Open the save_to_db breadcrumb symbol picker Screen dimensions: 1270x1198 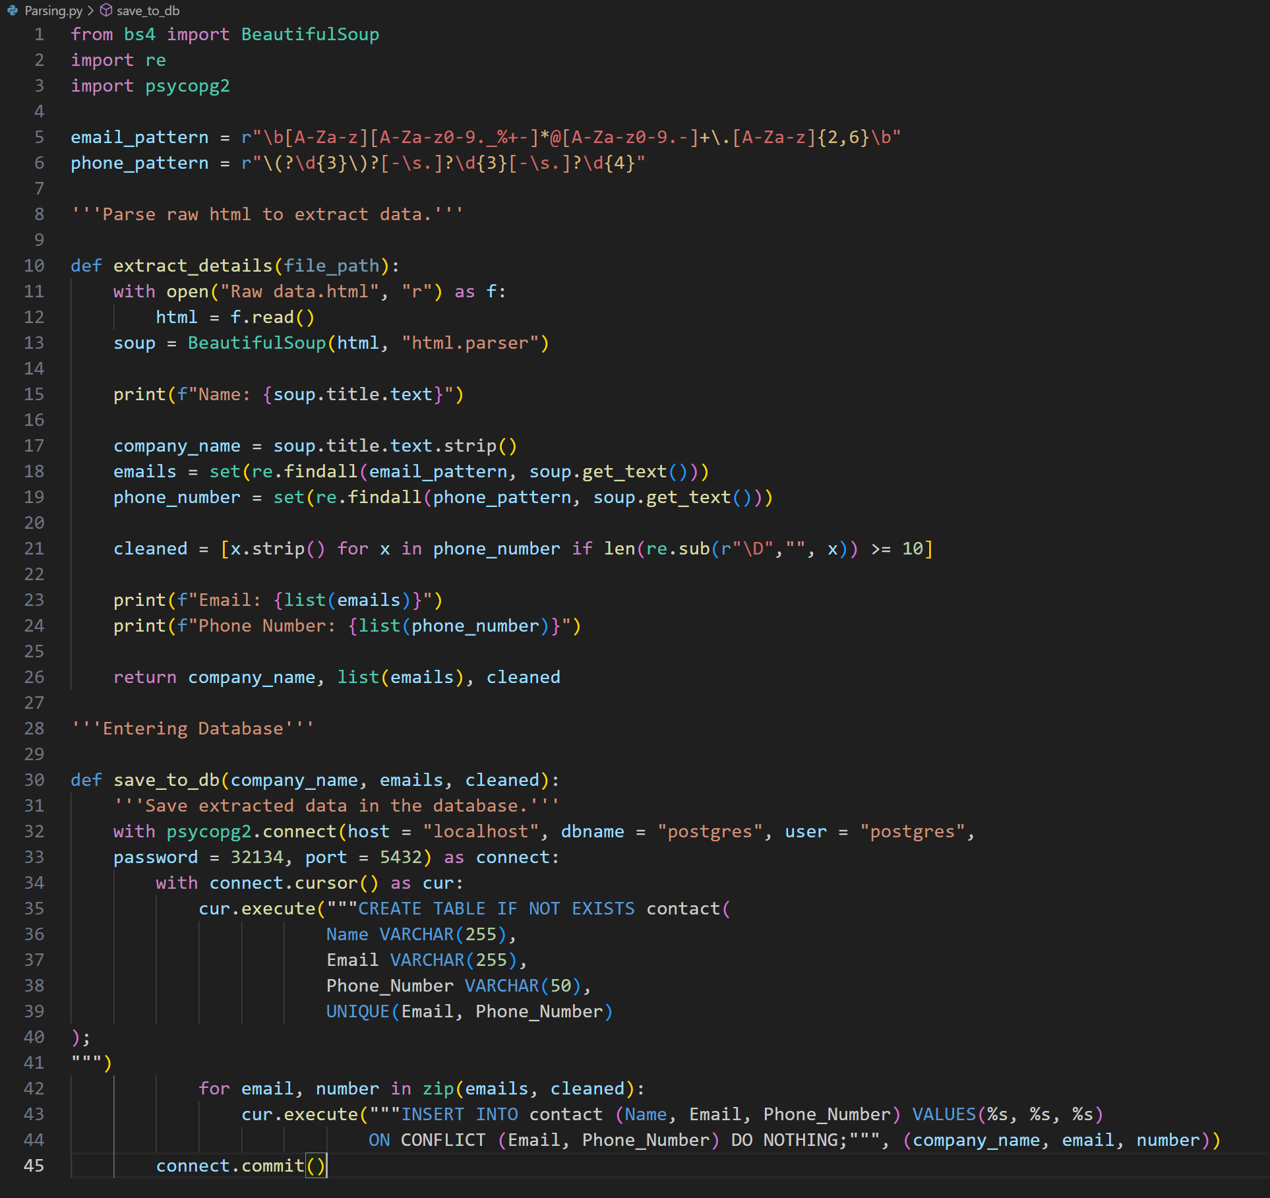pos(148,11)
